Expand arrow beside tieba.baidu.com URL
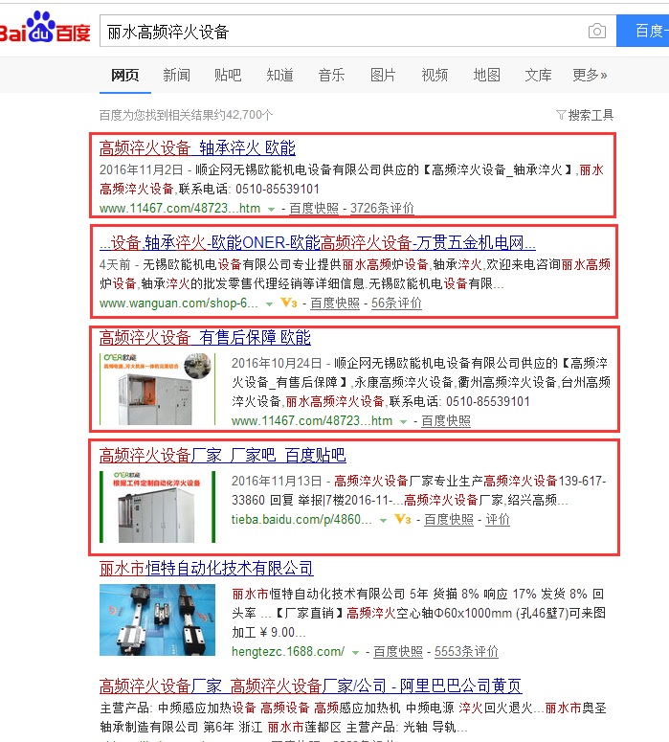Viewport: 669px width, 742px height. click(x=384, y=520)
